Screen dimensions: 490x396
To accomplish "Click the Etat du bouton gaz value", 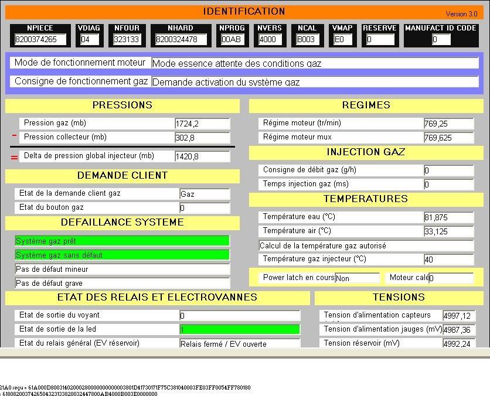I will [204, 208].
